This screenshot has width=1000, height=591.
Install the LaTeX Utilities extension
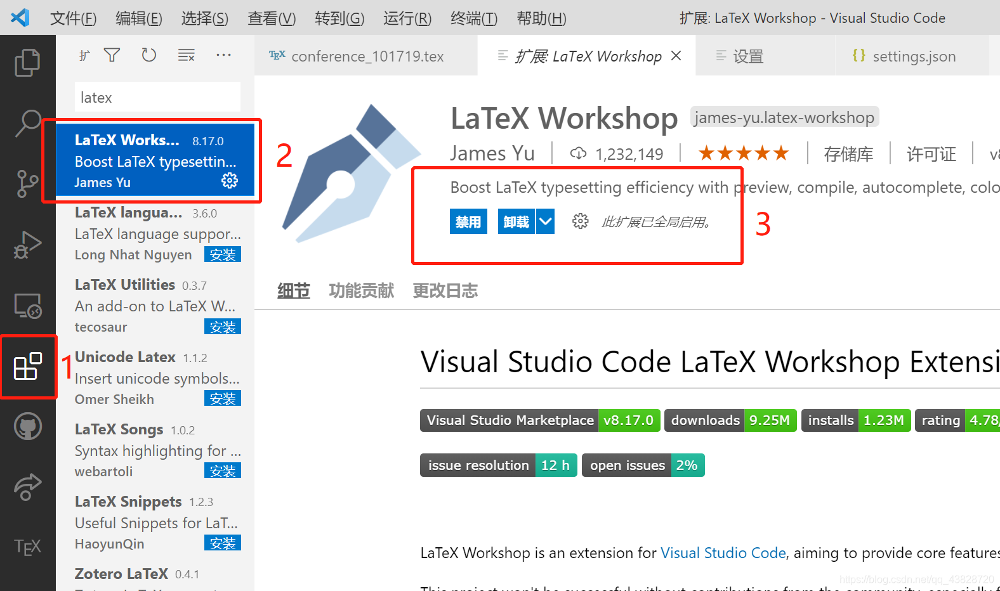pos(223,327)
